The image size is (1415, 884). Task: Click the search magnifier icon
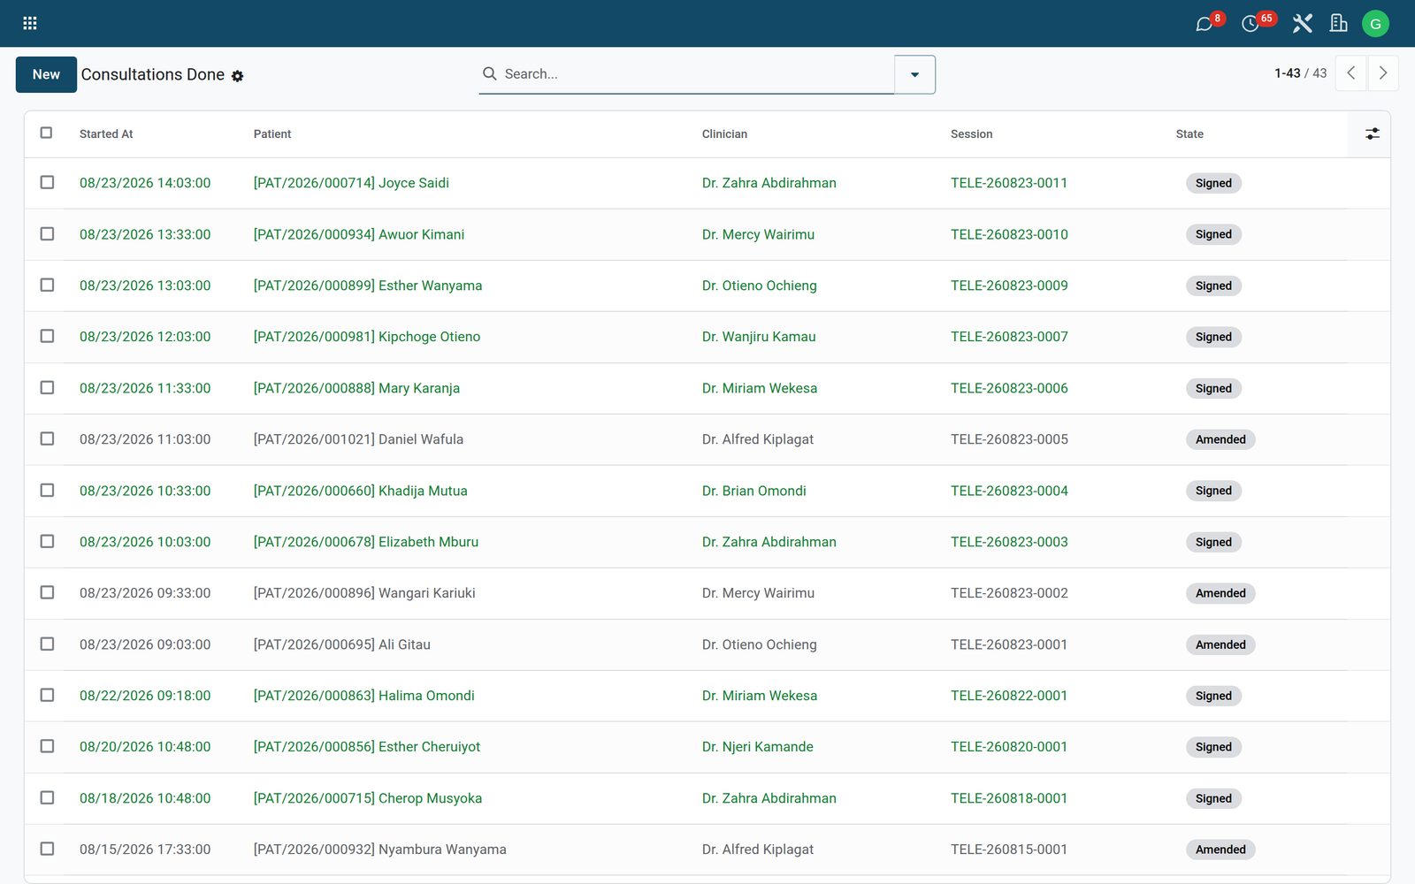pos(489,73)
